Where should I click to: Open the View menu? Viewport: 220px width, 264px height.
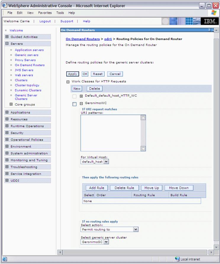point(30,13)
